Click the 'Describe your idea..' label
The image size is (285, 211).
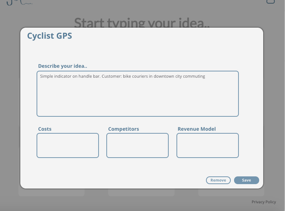coord(62,66)
